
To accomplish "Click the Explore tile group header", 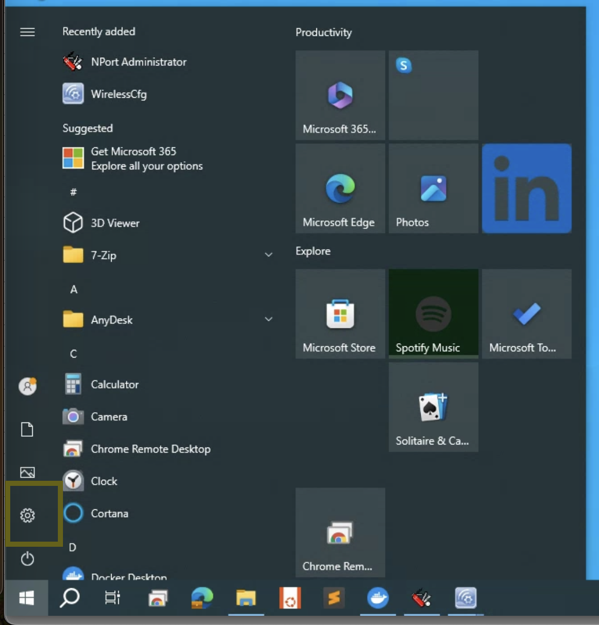I will (x=313, y=251).
